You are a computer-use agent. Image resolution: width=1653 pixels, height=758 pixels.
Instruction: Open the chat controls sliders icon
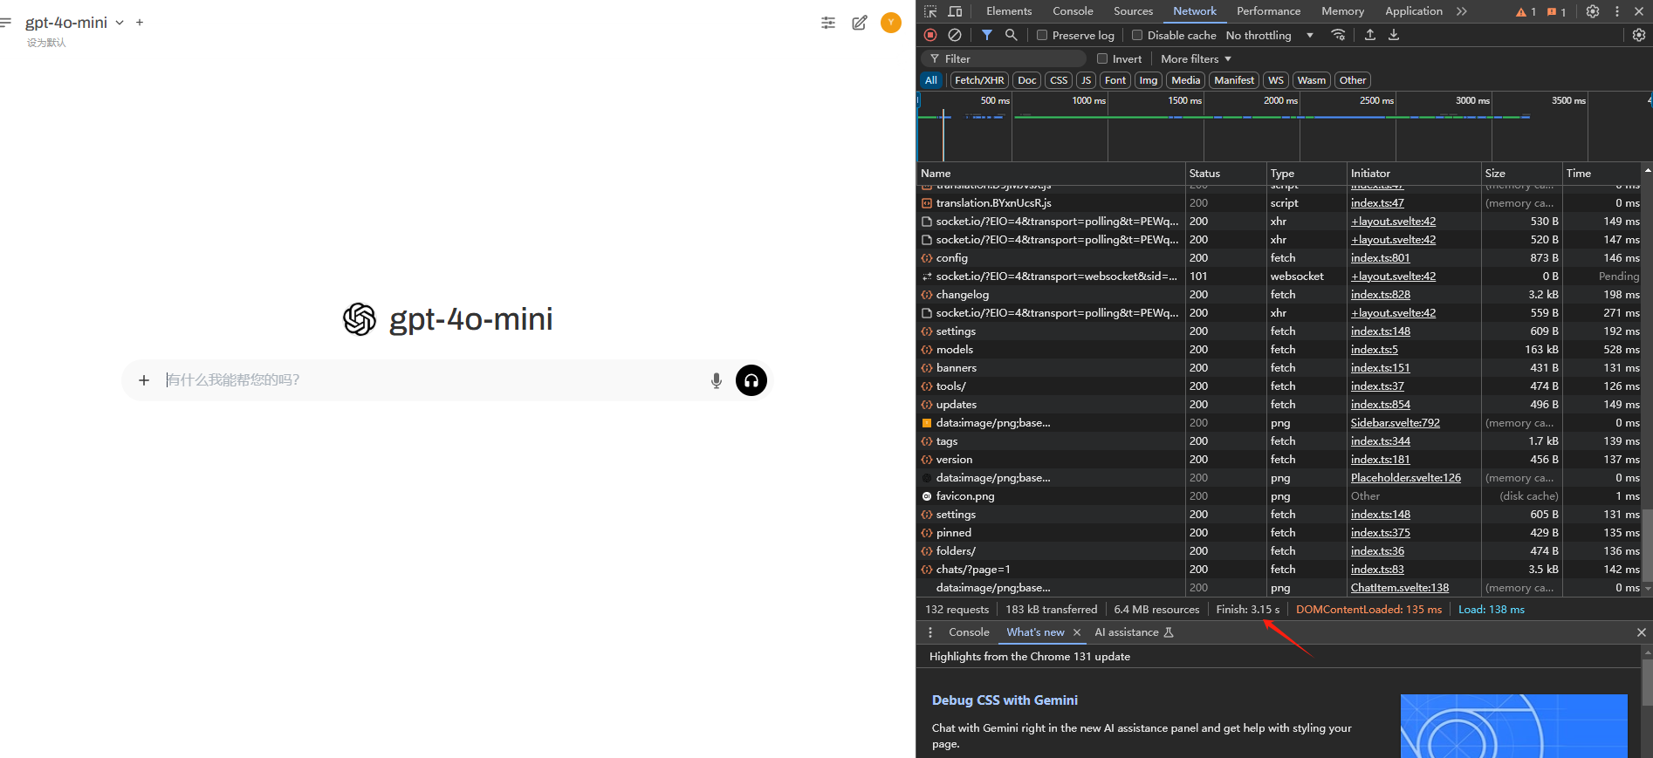[828, 23]
